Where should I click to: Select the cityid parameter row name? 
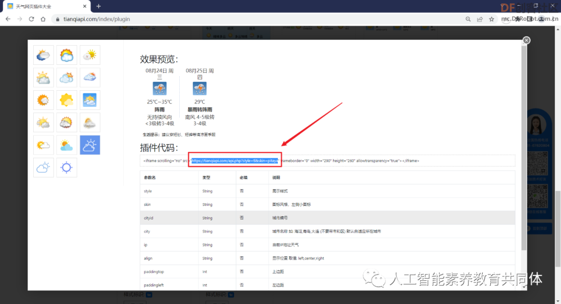(149, 218)
